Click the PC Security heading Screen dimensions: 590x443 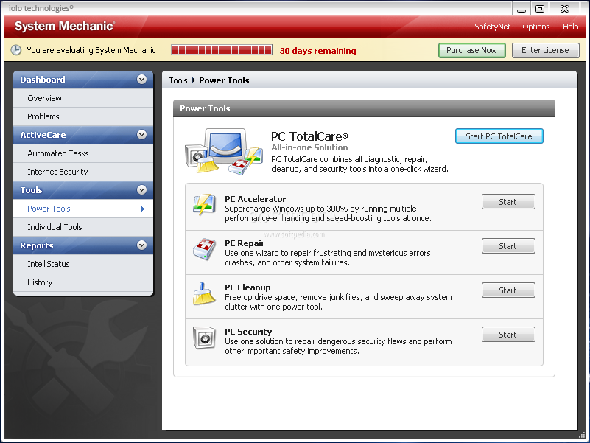tap(248, 332)
